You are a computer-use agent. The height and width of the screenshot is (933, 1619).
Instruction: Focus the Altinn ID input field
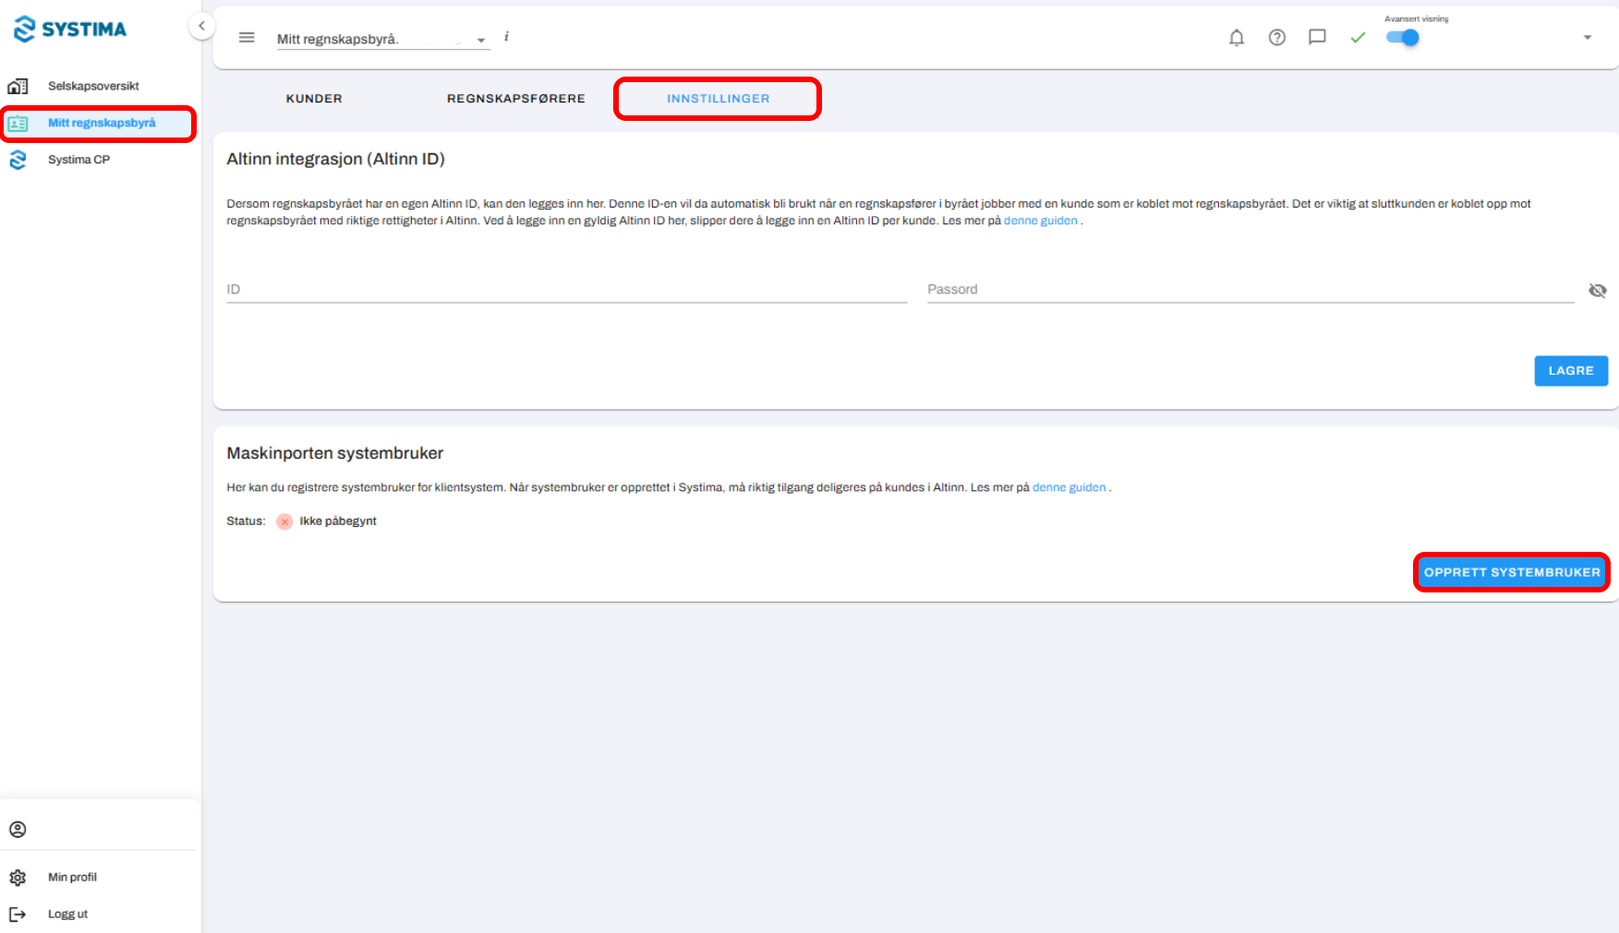coord(567,290)
